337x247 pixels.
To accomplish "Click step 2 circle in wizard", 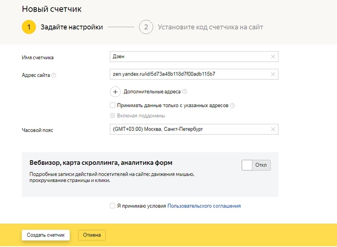I will 146,27.
